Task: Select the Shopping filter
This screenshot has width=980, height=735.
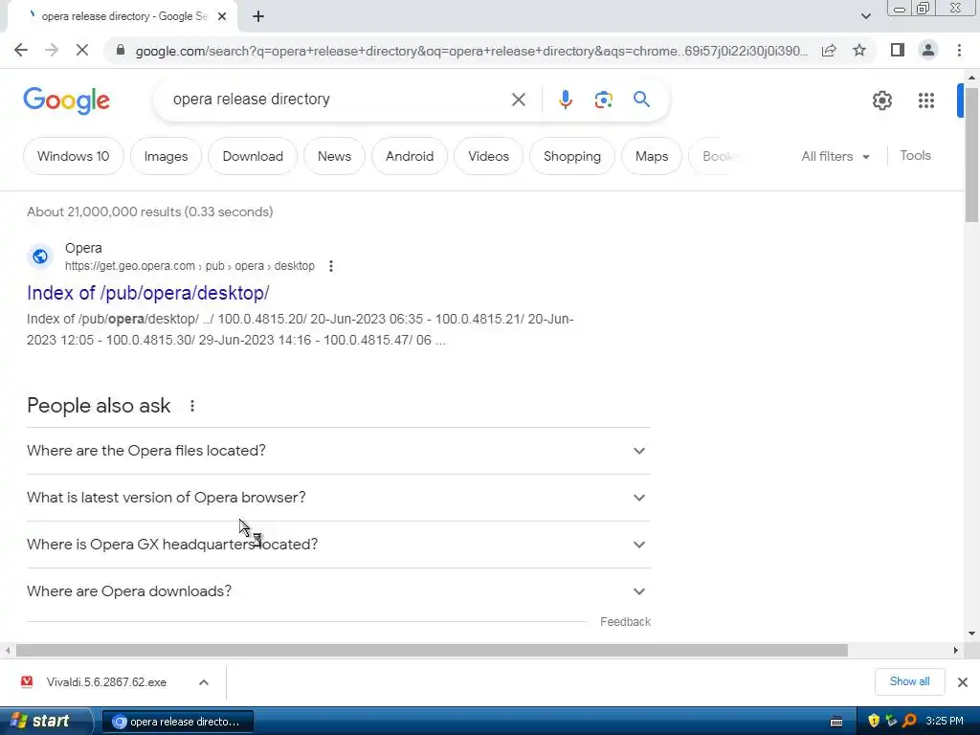Action: coord(572,156)
